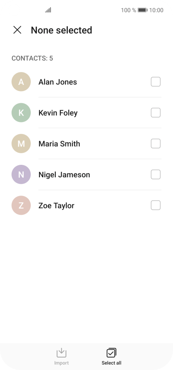Tap the Zoe Taylor name text
Image resolution: width=173 pixels, height=370 pixels.
(56, 206)
